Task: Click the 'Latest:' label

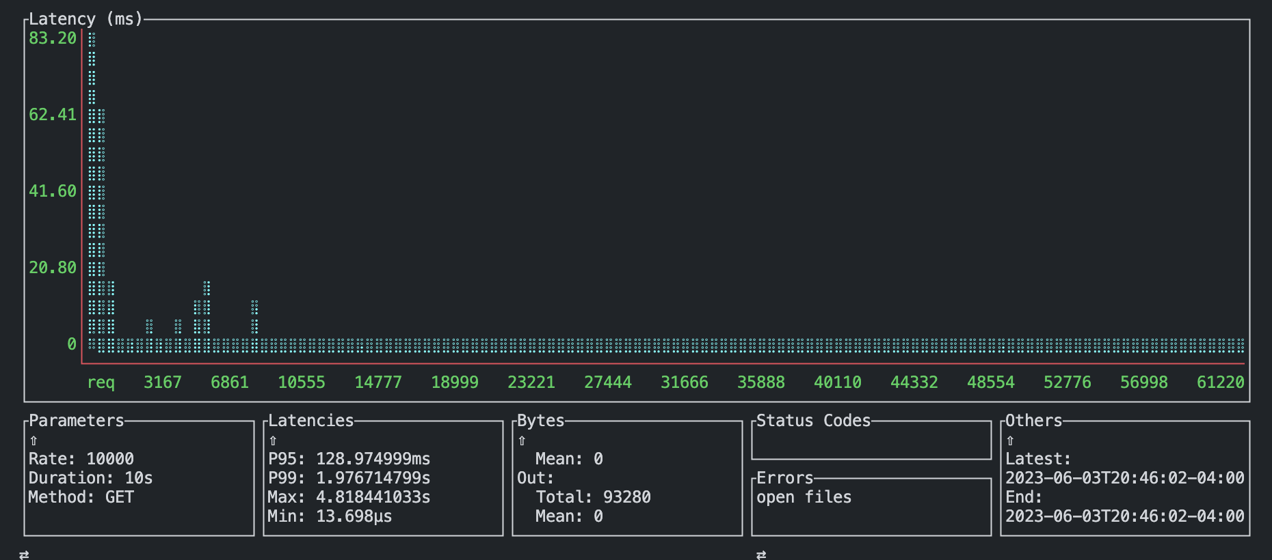Action: click(x=1038, y=459)
